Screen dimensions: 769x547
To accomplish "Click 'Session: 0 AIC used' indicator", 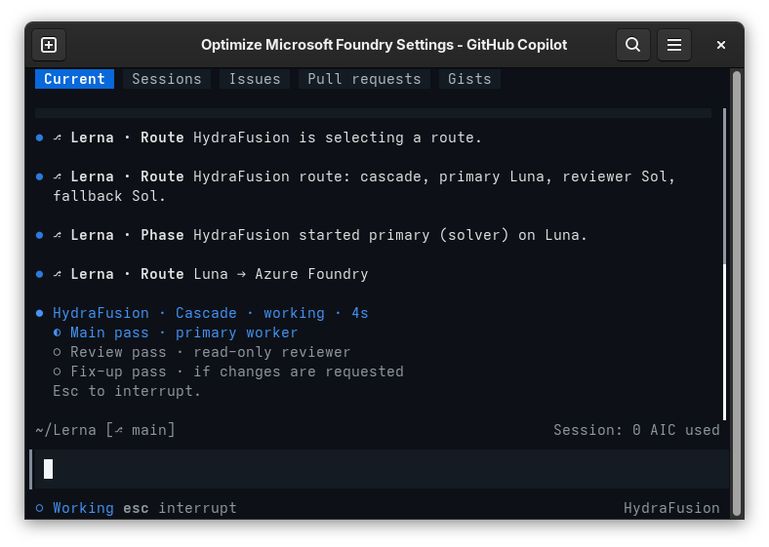I will [x=636, y=430].
